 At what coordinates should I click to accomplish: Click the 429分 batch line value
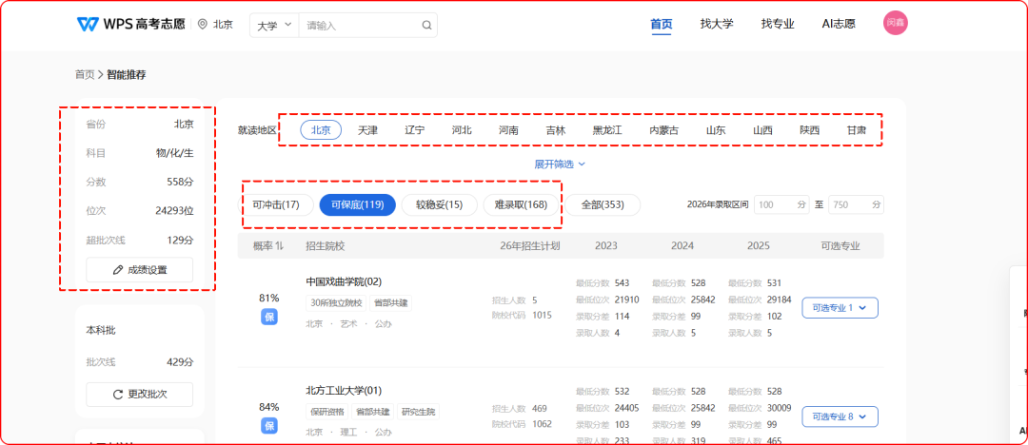click(180, 361)
